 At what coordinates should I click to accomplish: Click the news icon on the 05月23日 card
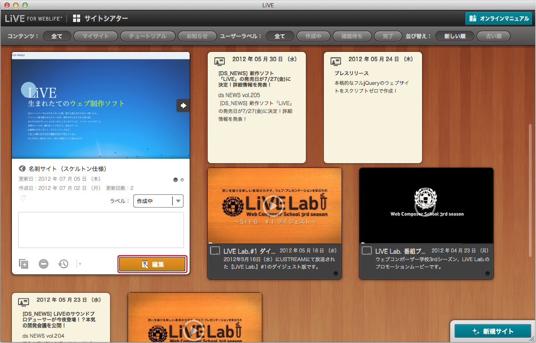[23, 302]
